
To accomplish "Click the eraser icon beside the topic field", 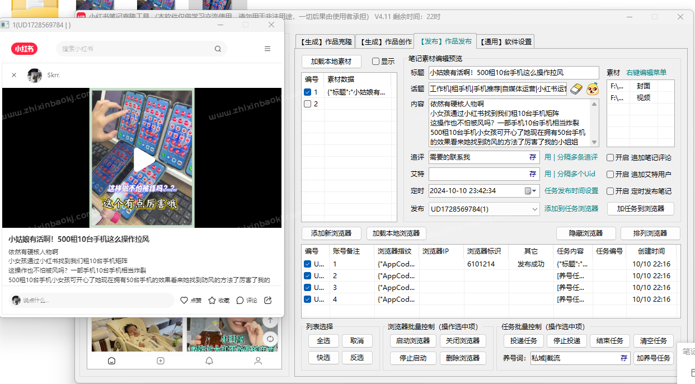I will tap(575, 89).
